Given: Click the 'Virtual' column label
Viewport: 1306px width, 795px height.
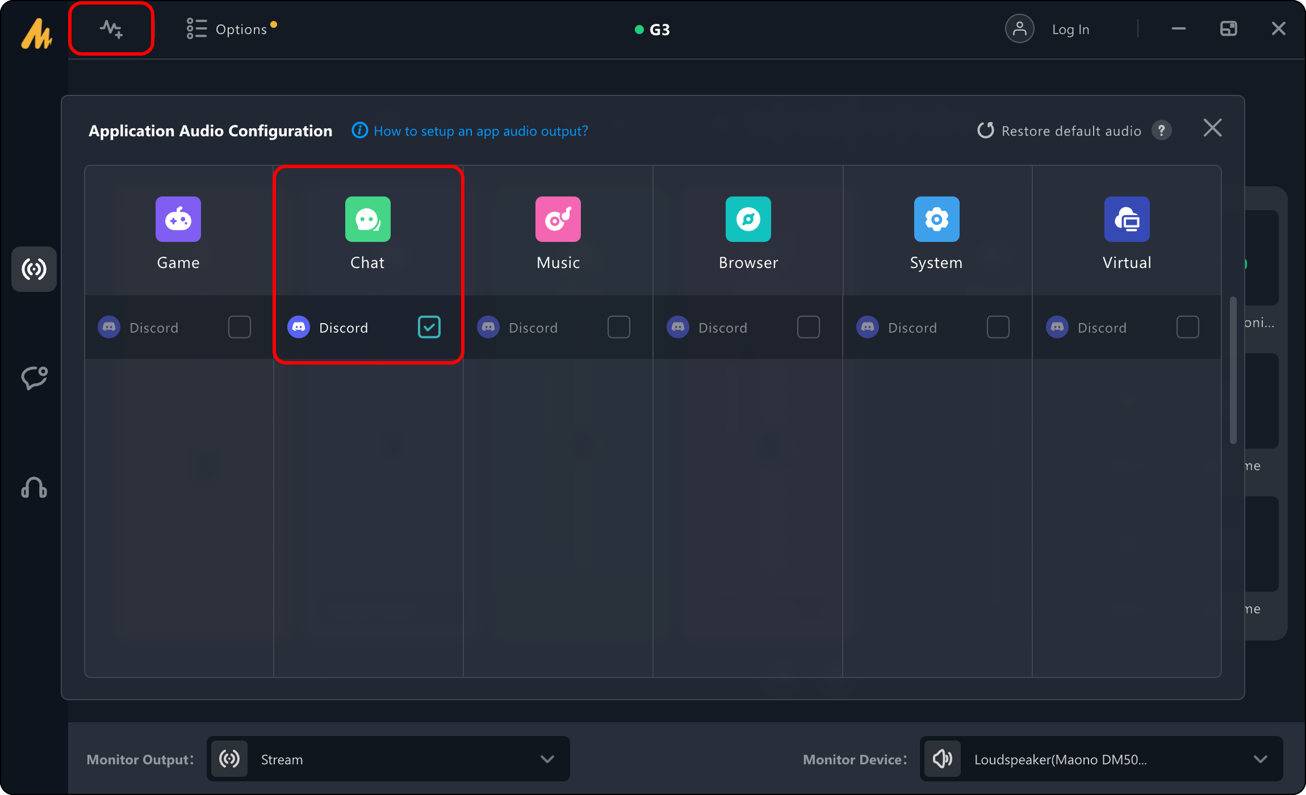Looking at the screenshot, I should coord(1127,263).
